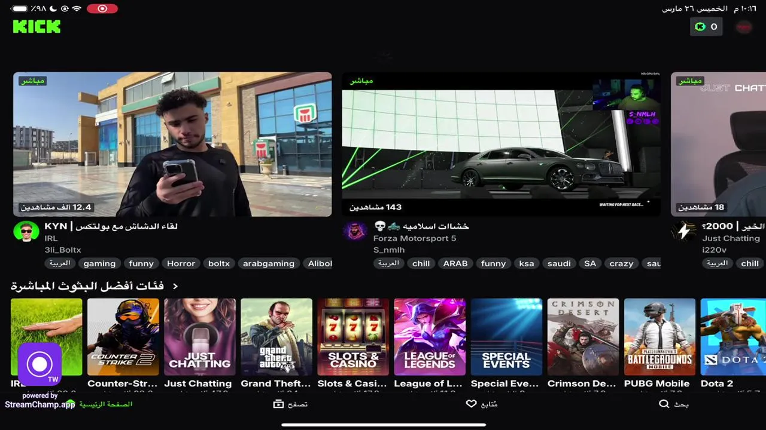Select the arabgaming tag
The height and width of the screenshot is (430, 766).
(x=269, y=263)
